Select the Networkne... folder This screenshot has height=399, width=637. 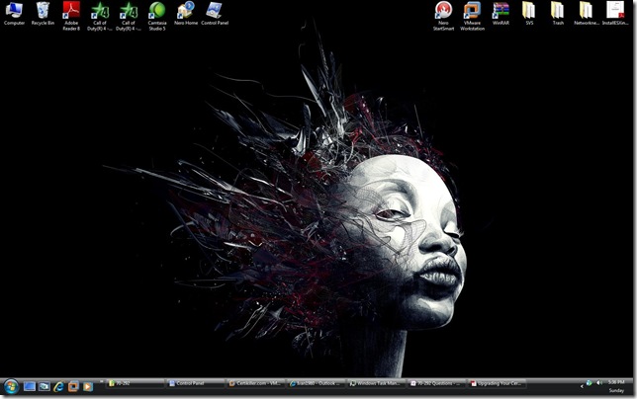click(587, 14)
